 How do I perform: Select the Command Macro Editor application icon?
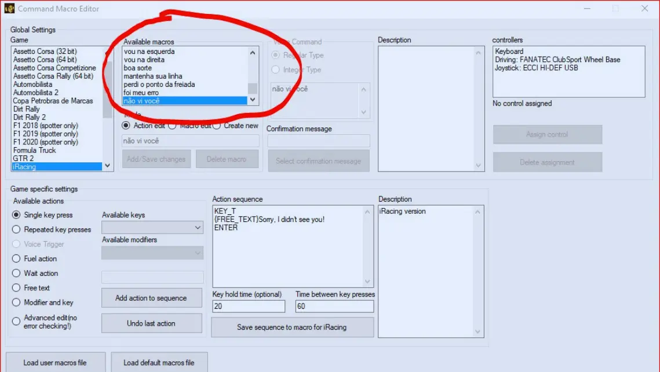coord(10,9)
